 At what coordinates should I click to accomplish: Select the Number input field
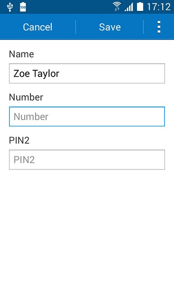[x=87, y=116]
